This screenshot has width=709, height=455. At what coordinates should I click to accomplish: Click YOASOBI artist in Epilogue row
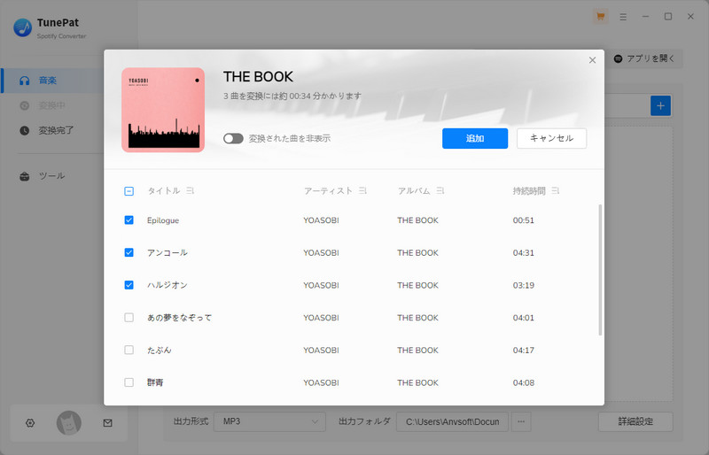(x=321, y=220)
